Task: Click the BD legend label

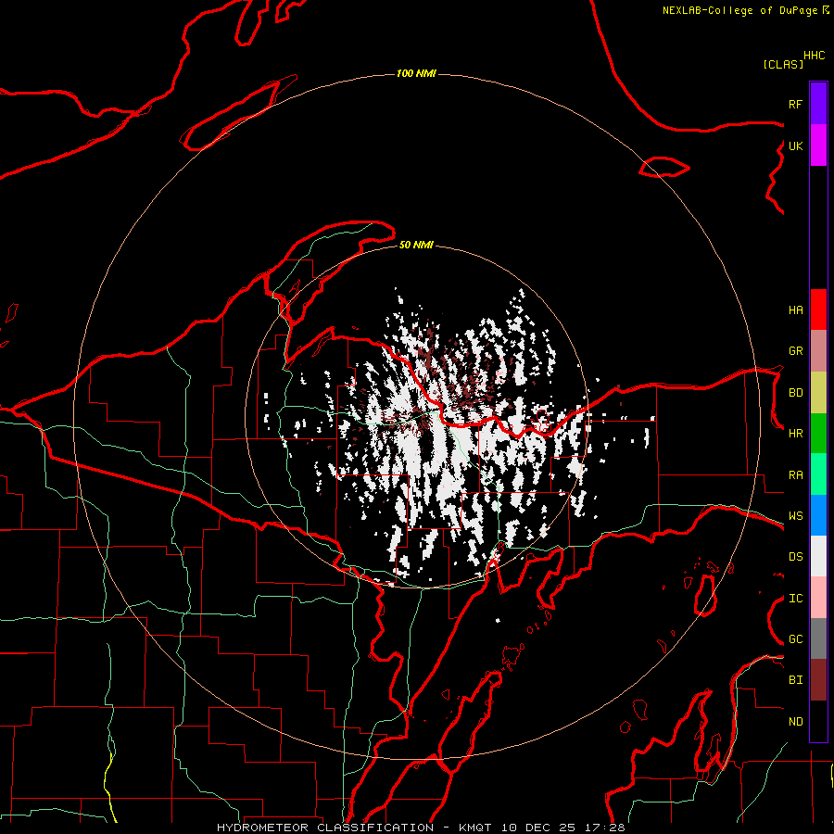Action: [795, 393]
